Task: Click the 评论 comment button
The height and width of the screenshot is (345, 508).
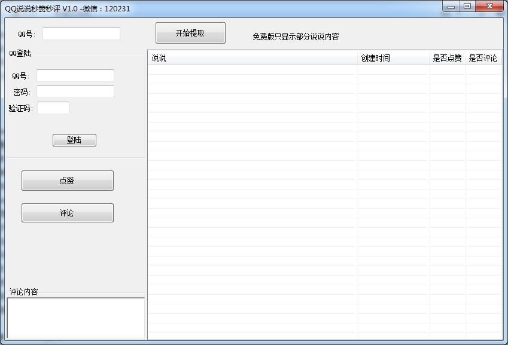Action: point(68,213)
